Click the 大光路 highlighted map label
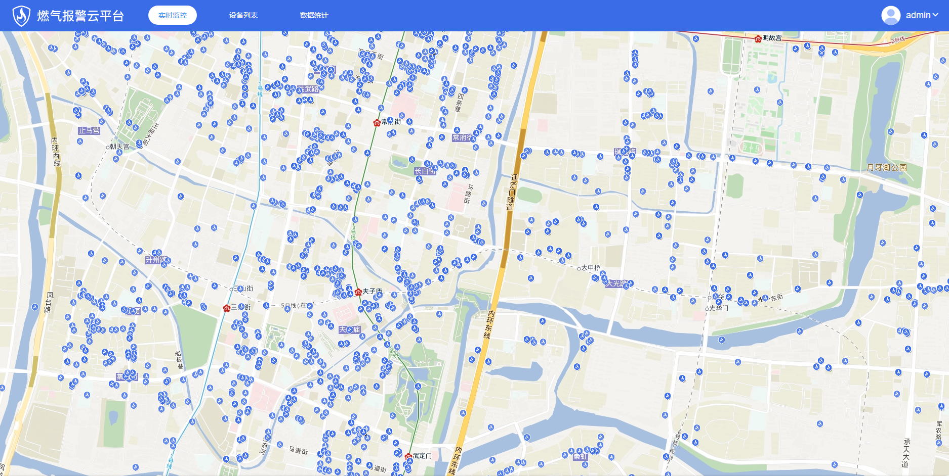 click(616, 283)
